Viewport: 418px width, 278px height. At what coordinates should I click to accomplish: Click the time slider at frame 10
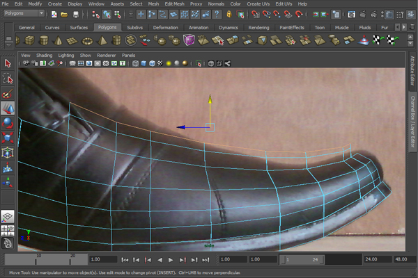click(x=36, y=259)
